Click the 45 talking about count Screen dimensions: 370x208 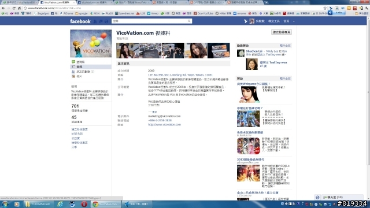coord(74,117)
